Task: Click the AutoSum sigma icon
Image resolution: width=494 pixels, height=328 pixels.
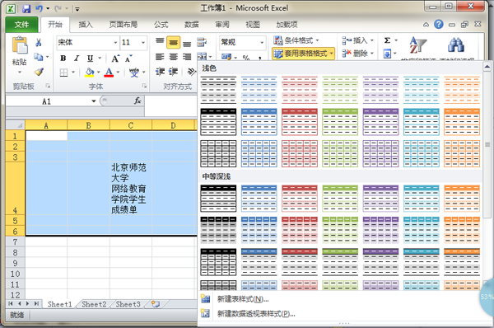Action: click(387, 40)
